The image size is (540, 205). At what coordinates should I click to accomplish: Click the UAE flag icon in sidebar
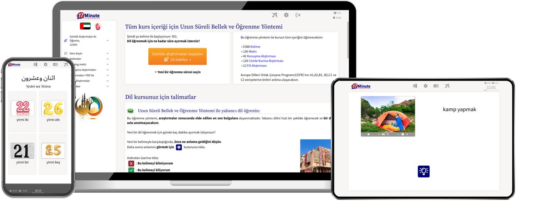(x=85, y=26)
